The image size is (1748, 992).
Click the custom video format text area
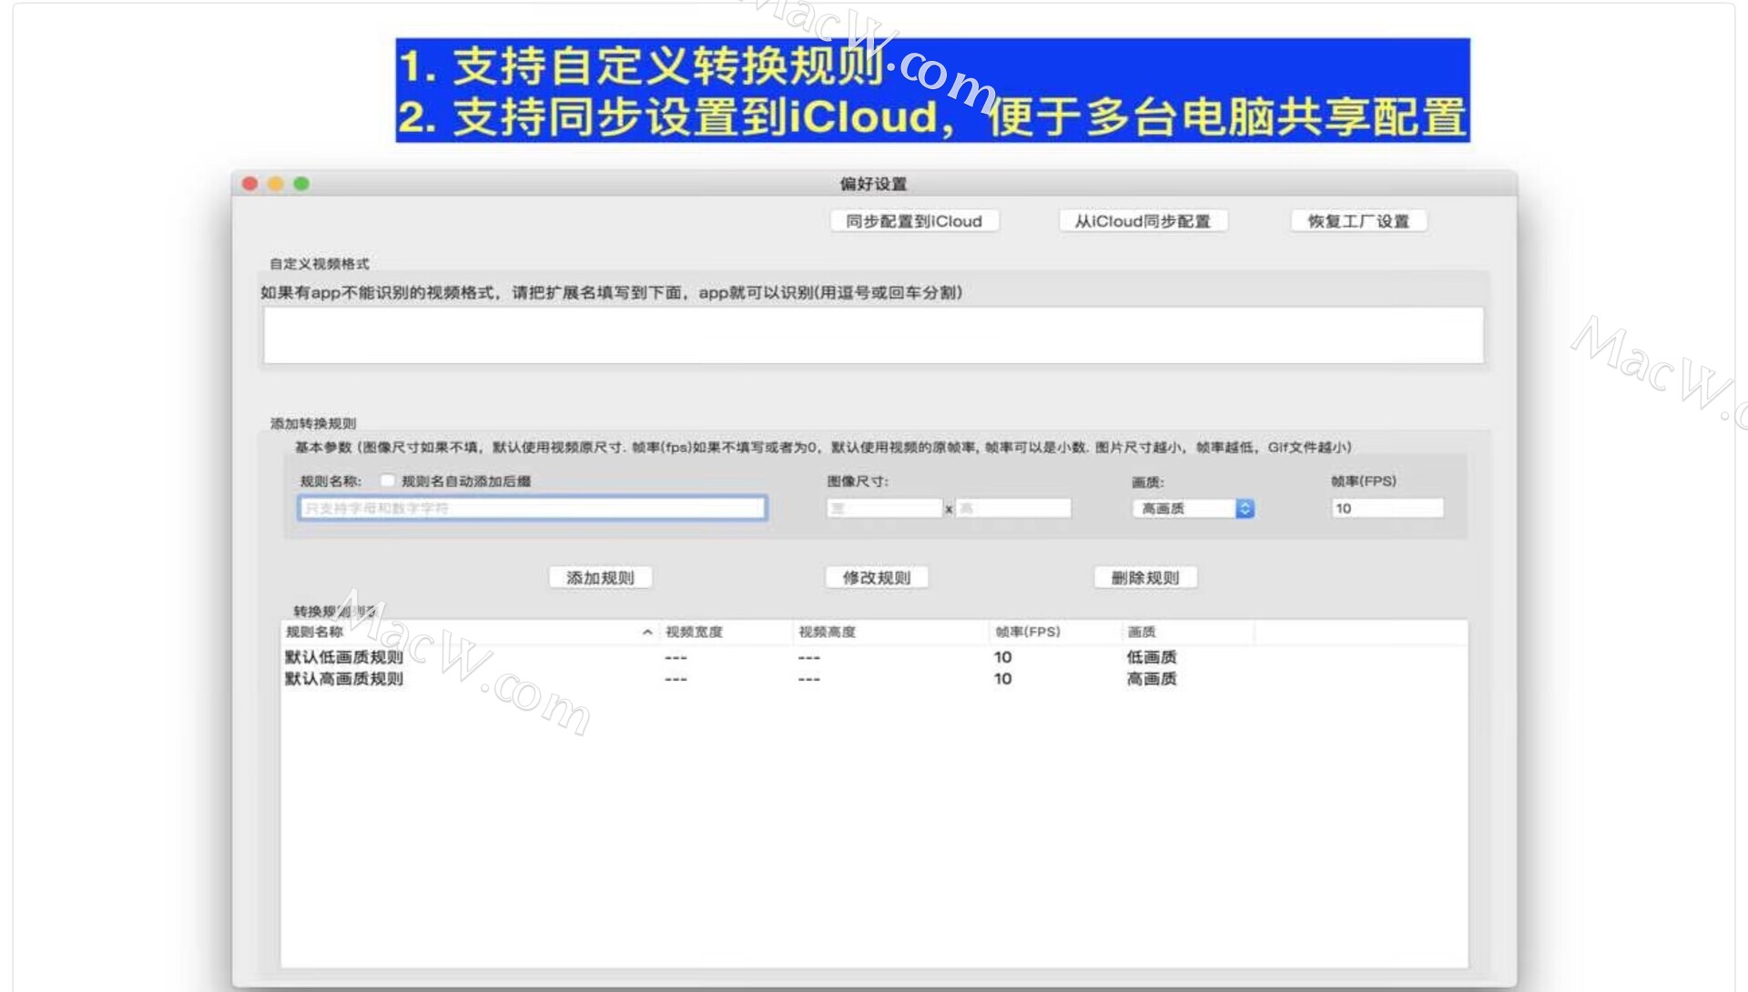click(873, 335)
